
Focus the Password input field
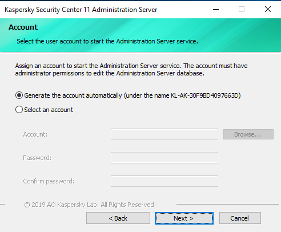tap(164, 158)
